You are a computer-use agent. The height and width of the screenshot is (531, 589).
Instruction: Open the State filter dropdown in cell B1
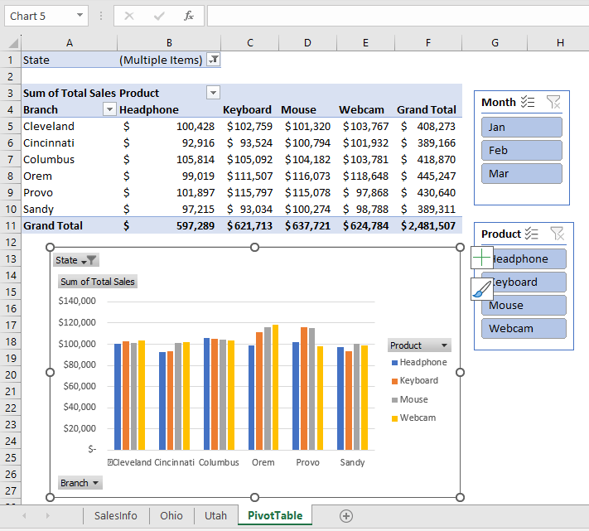tap(213, 60)
